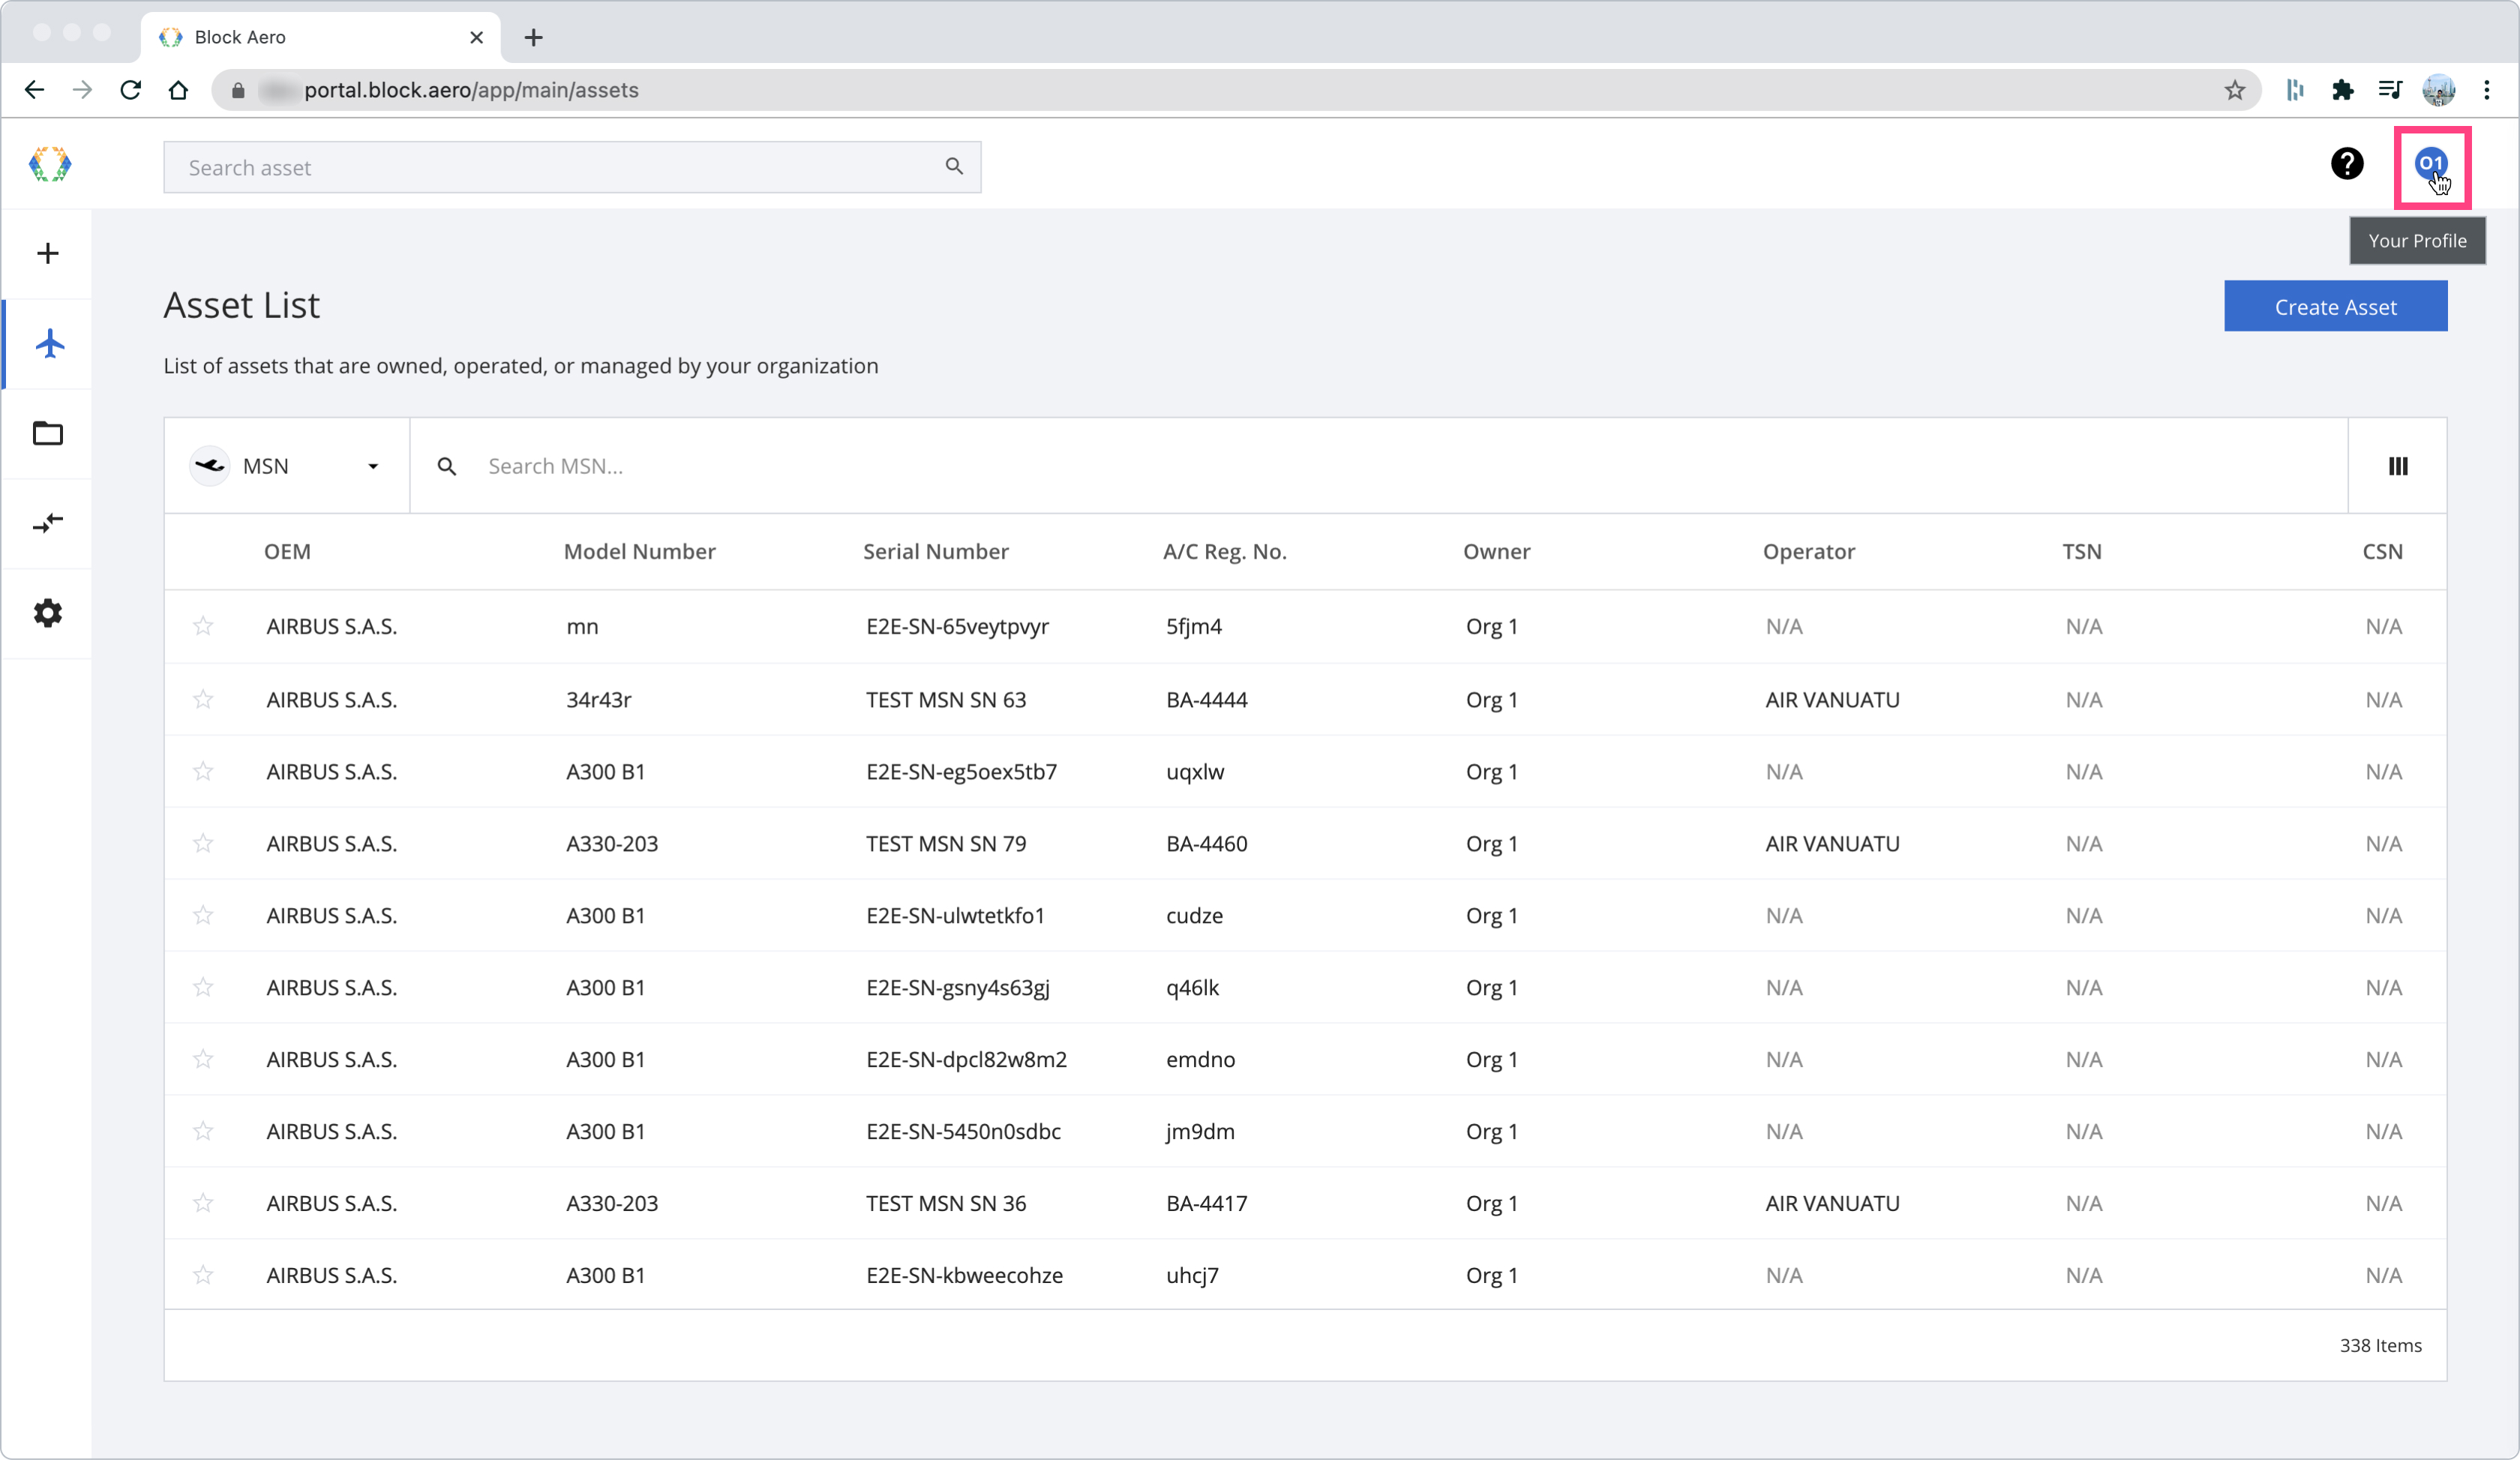Click the magnifier beside Search MSN
The width and height of the screenshot is (2520, 1460).
[447, 466]
